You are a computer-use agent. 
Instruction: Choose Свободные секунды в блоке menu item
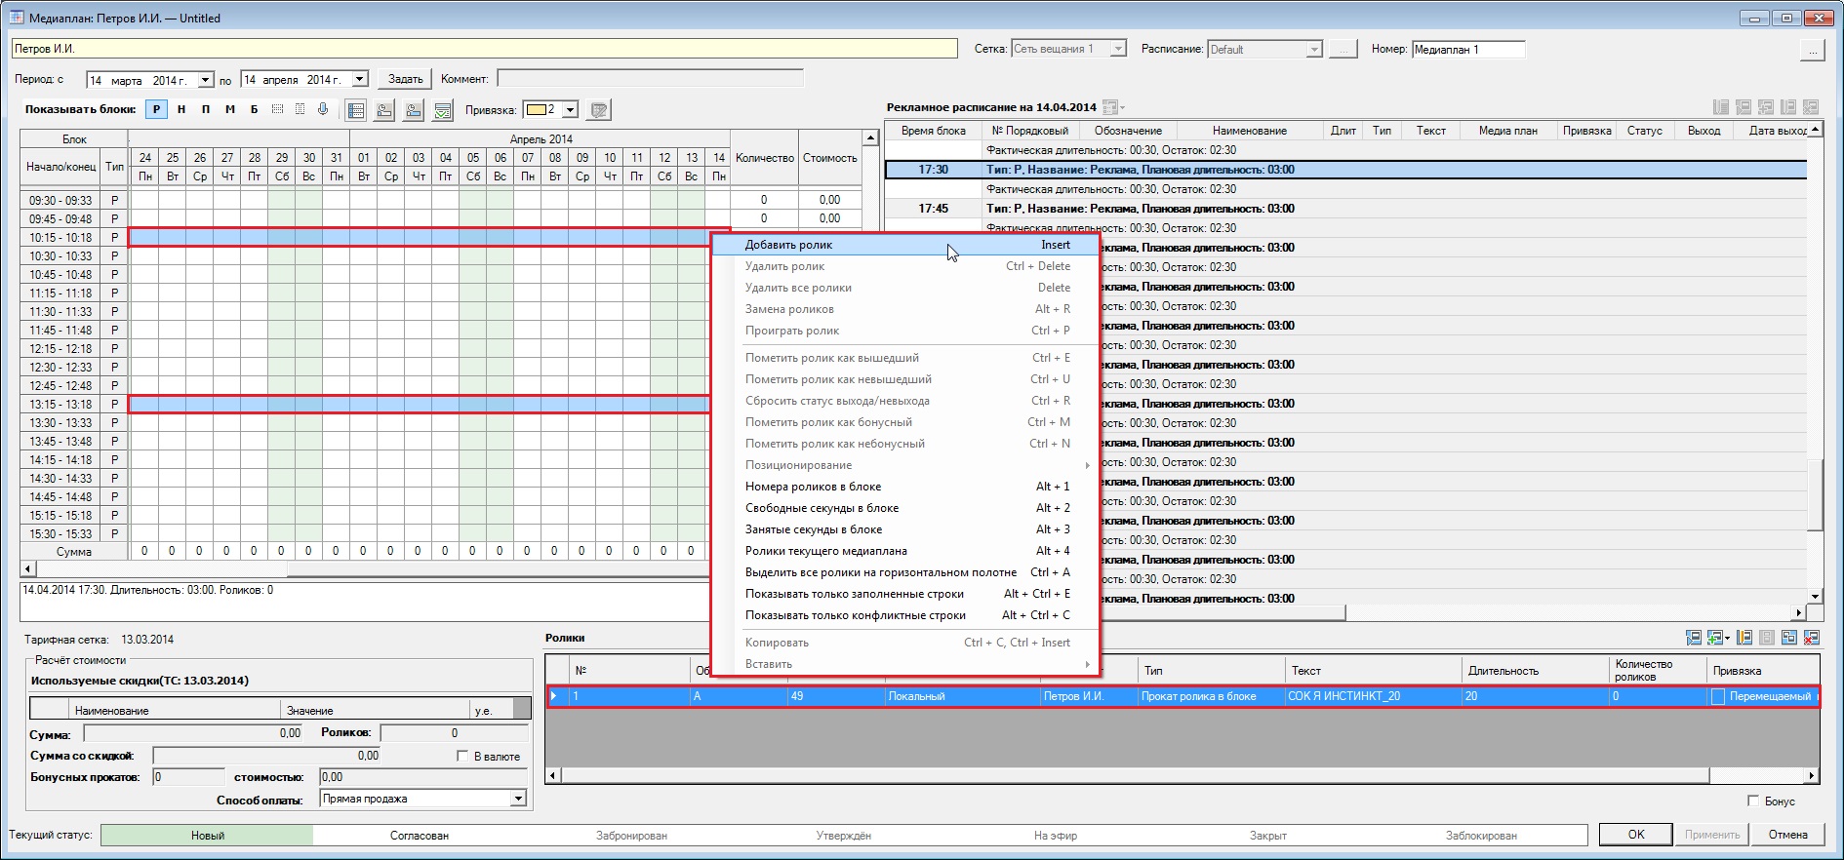(906, 508)
